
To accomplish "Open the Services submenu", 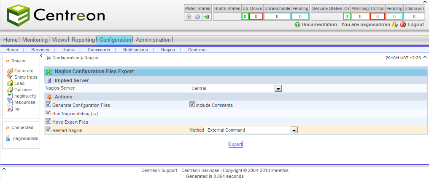I will [40, 50].
